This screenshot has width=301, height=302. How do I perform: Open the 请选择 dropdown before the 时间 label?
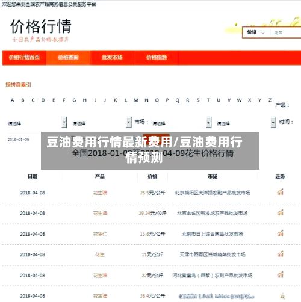click(246, 123)
